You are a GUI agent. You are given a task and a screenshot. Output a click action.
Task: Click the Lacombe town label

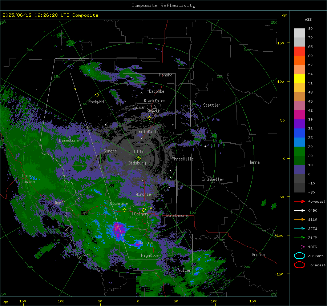(157, 91)
